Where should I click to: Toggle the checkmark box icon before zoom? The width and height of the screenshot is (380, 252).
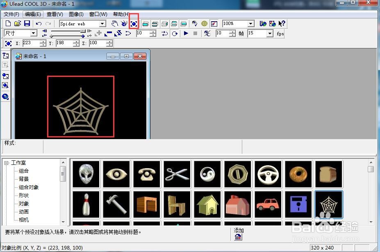[214, 24]
